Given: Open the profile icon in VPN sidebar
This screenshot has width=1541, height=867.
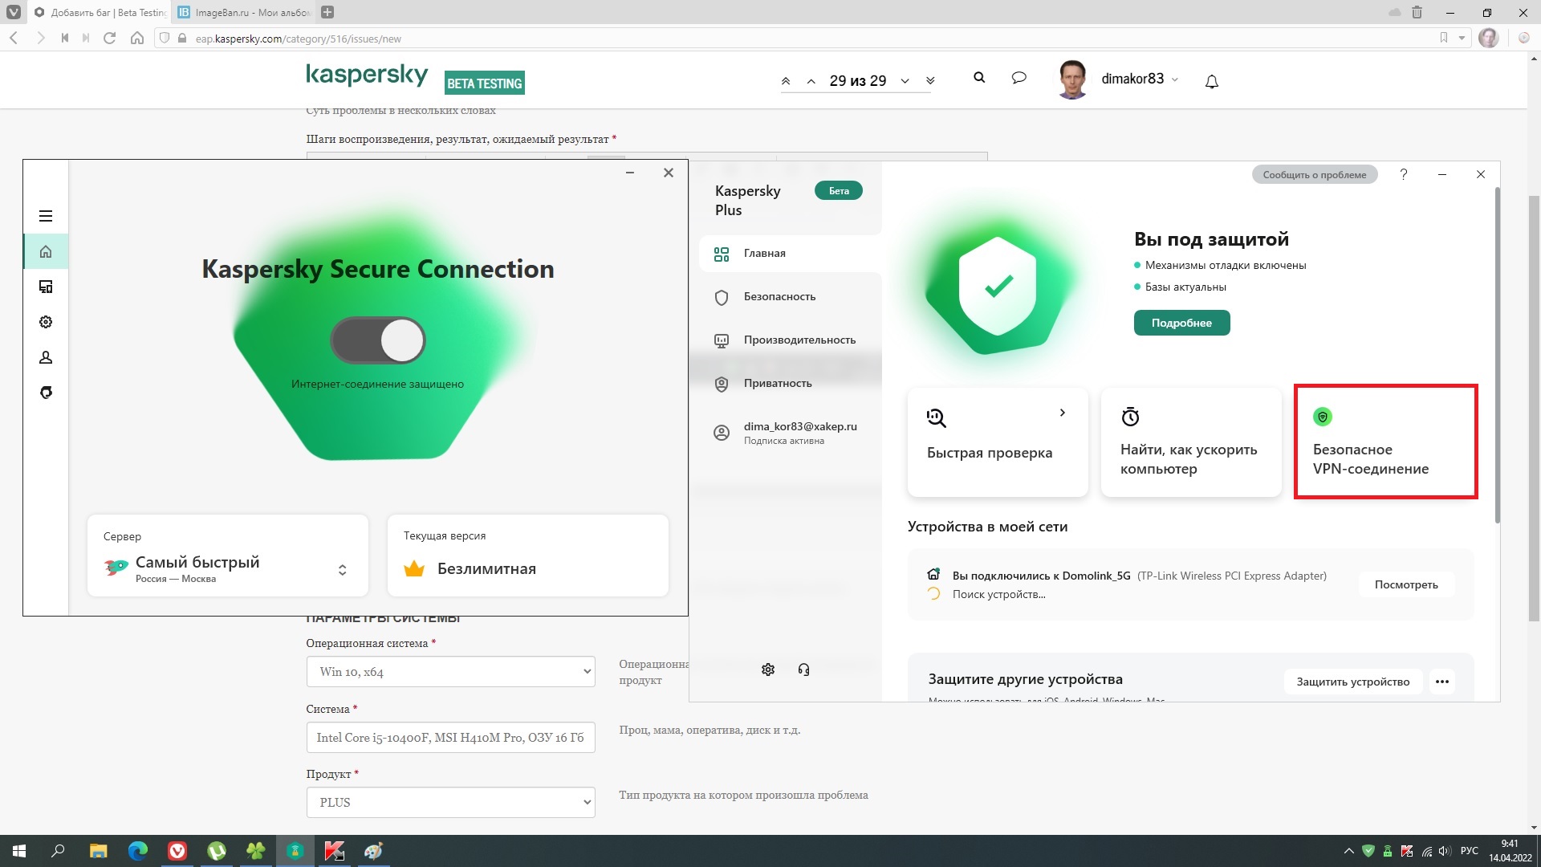Looking at the screenshot, I should tap(46, 357).
